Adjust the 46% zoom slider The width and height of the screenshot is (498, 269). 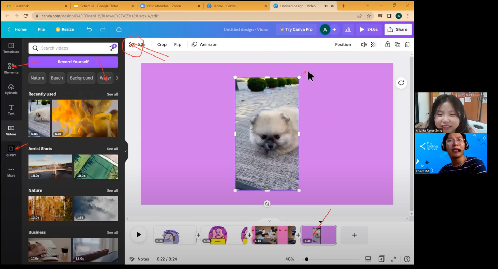[x=307, y=259]
